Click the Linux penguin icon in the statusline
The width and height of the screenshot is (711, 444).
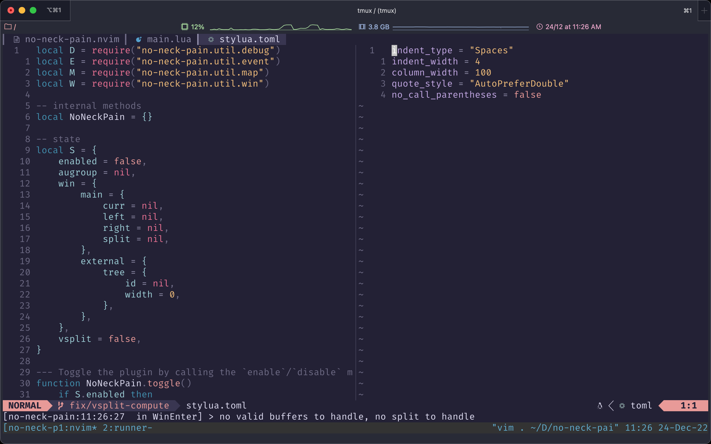(x=600, y=406)
